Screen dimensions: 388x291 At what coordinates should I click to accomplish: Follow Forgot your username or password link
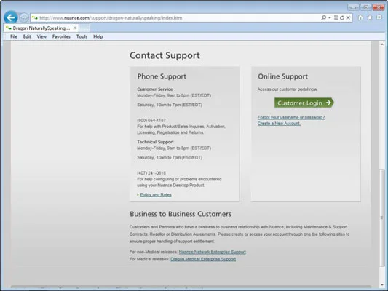pos(291,117)
